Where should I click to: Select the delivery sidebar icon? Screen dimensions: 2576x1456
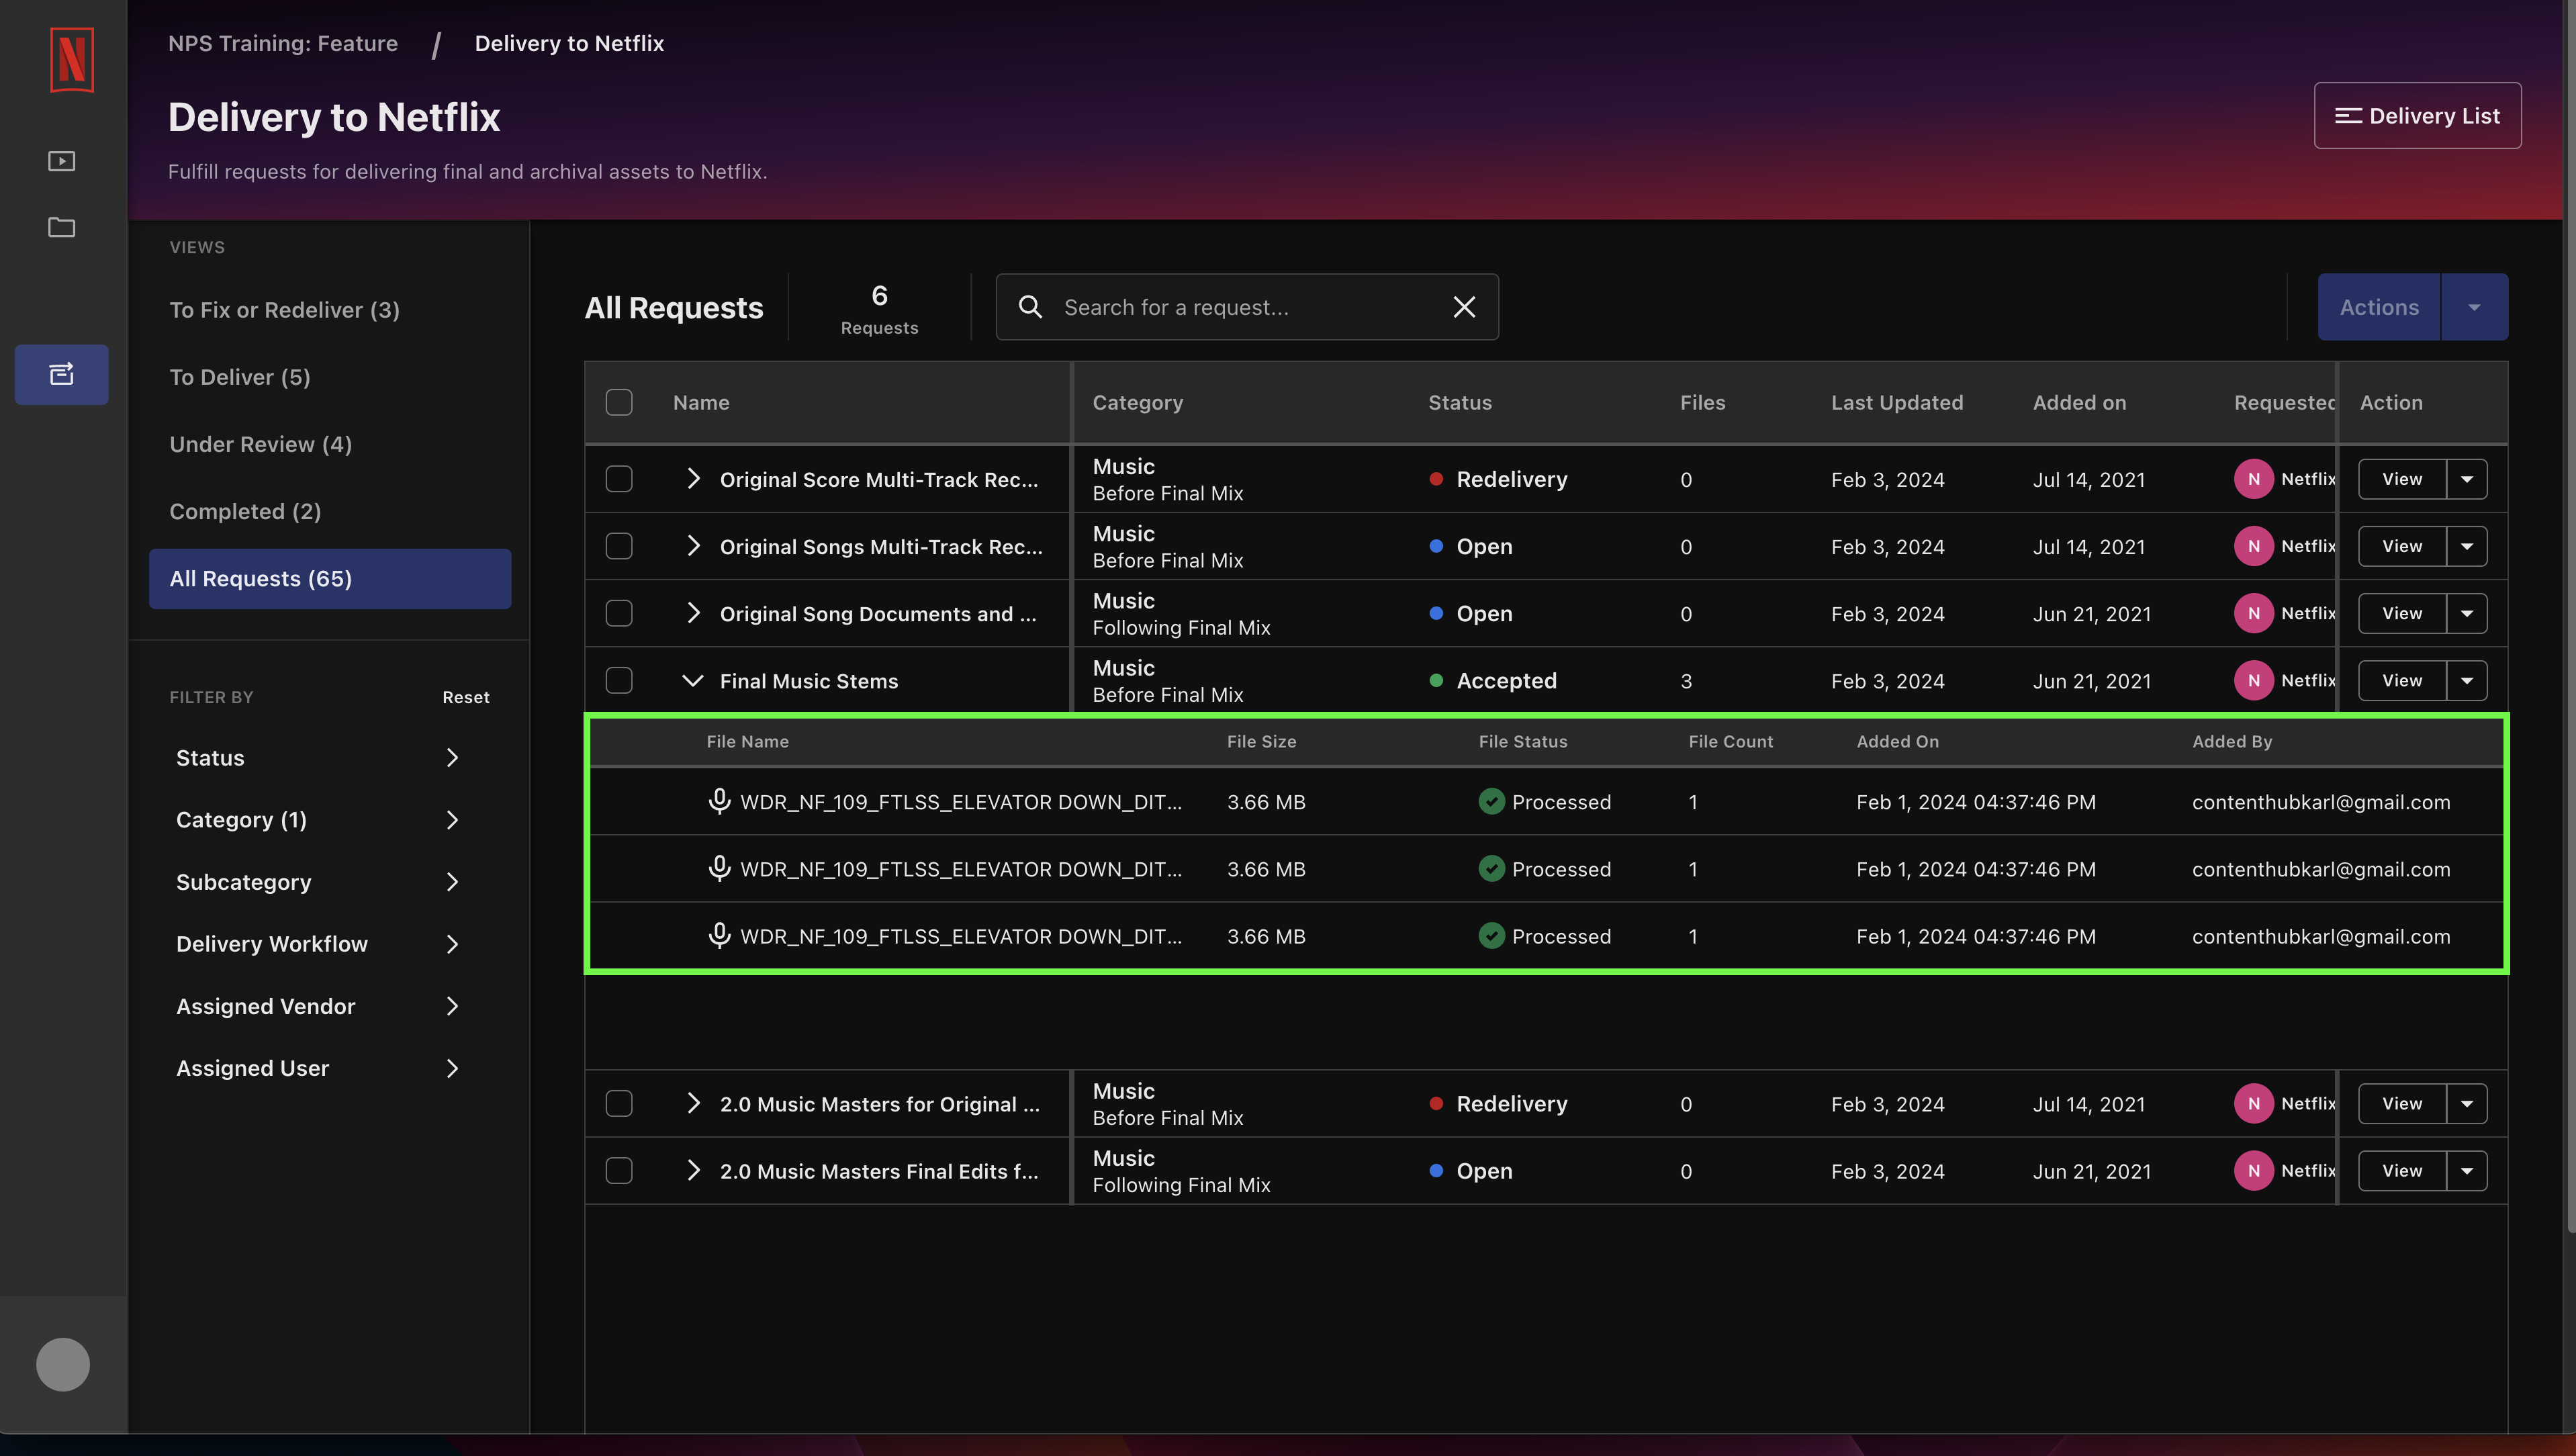62,374
